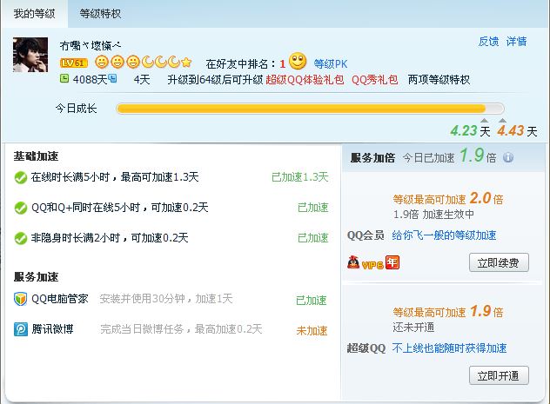Click the 1.9倍 加速生效中 text

point(433,215)
